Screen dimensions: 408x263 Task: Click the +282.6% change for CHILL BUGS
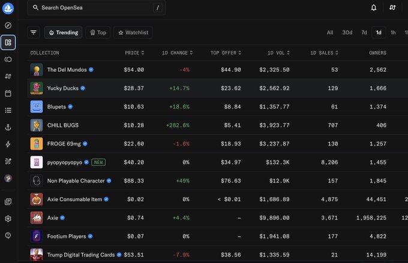[178, 125]
